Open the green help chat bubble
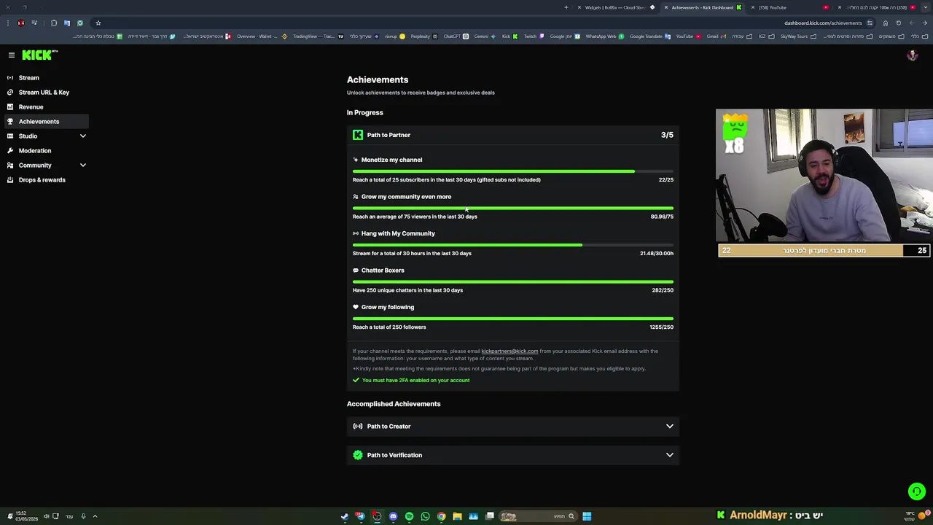Screen dimensions: 933x525 coord(916,491)
